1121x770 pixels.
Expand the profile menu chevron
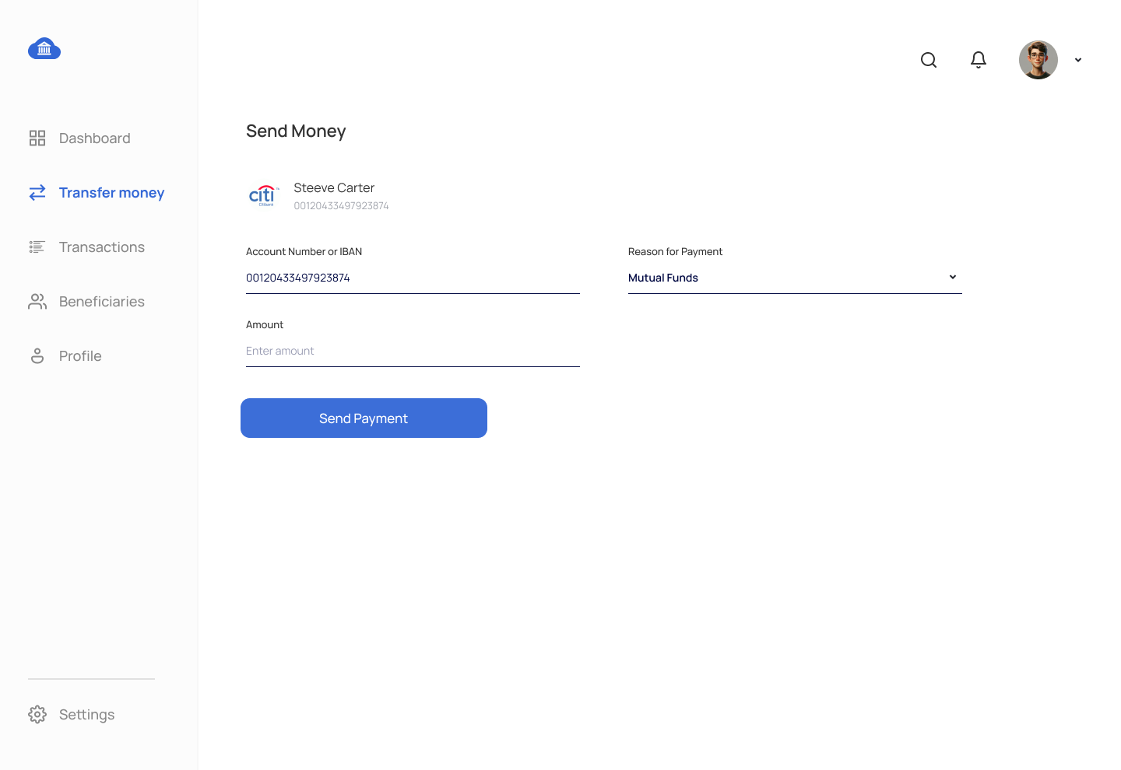click(x=1078, y=60)
